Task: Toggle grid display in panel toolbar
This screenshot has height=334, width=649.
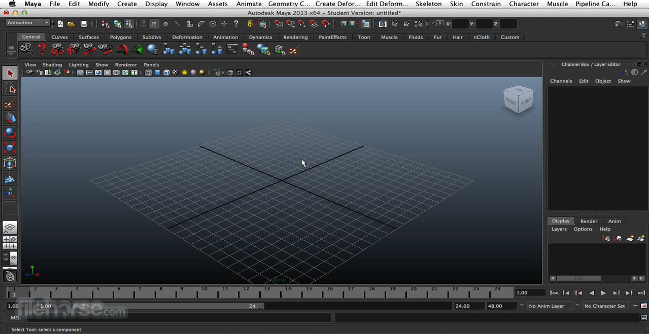Action: point(80,72)
